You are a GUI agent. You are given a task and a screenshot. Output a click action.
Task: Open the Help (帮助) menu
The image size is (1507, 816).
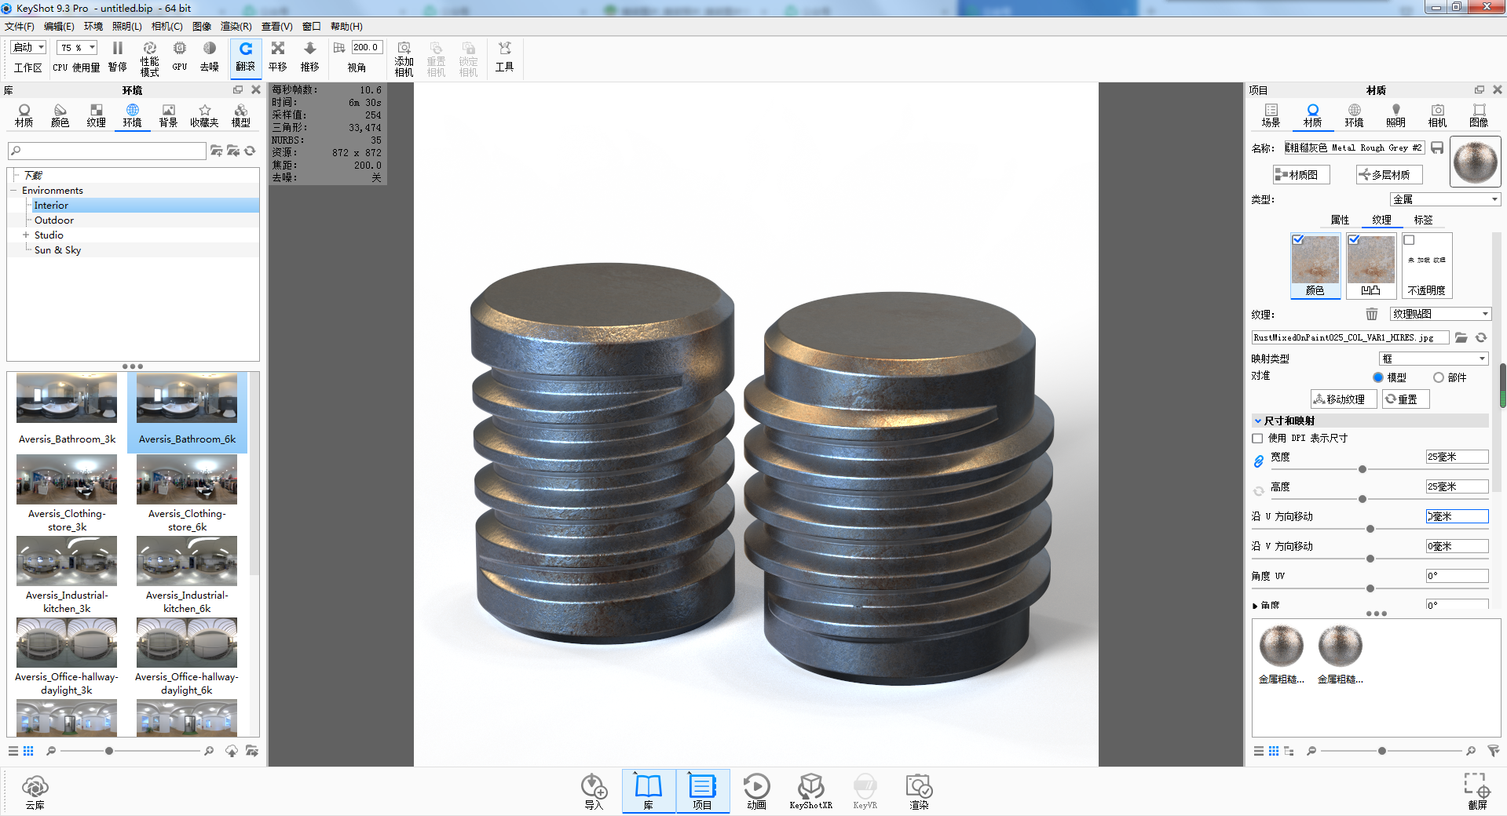point(346,27)
